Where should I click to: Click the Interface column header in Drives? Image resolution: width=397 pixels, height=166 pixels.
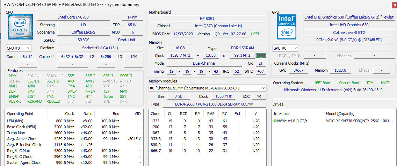pyautogui.click(x=298, y=114)
